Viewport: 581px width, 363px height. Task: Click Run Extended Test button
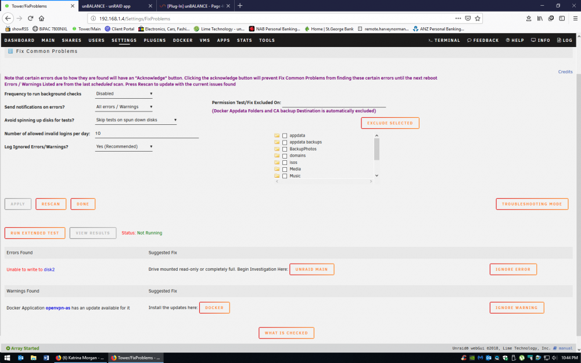35,233
